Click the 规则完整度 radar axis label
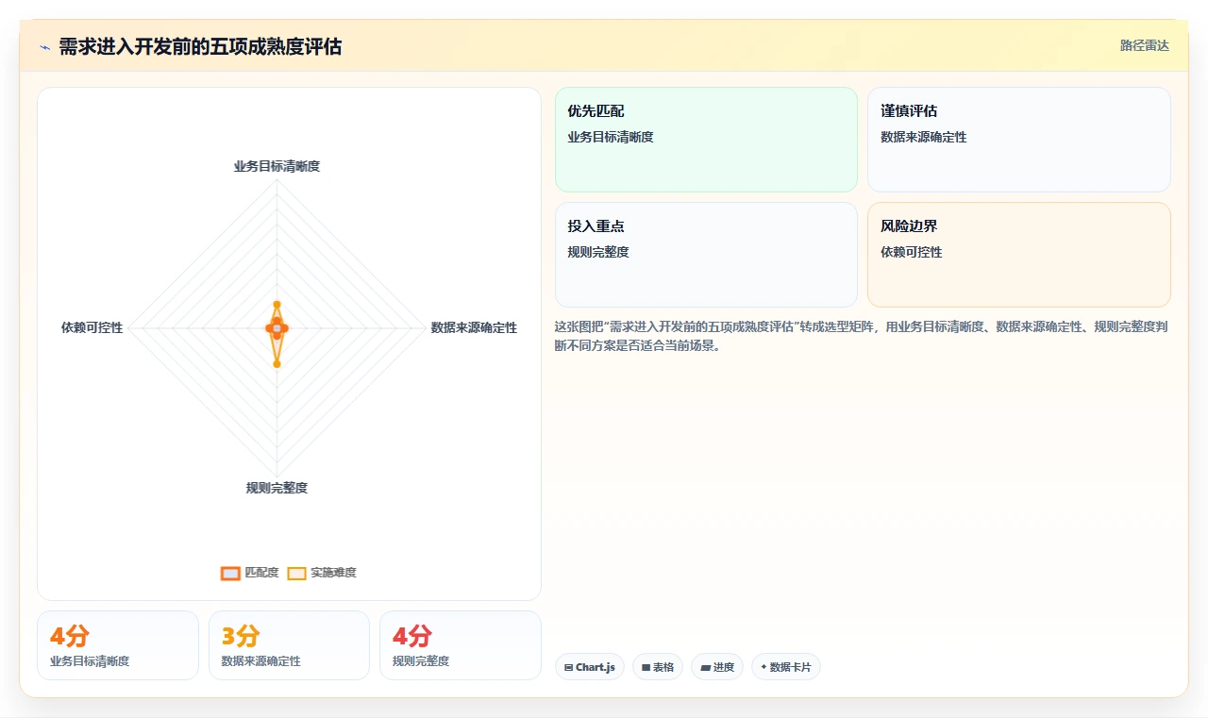 tap(277, 488)
